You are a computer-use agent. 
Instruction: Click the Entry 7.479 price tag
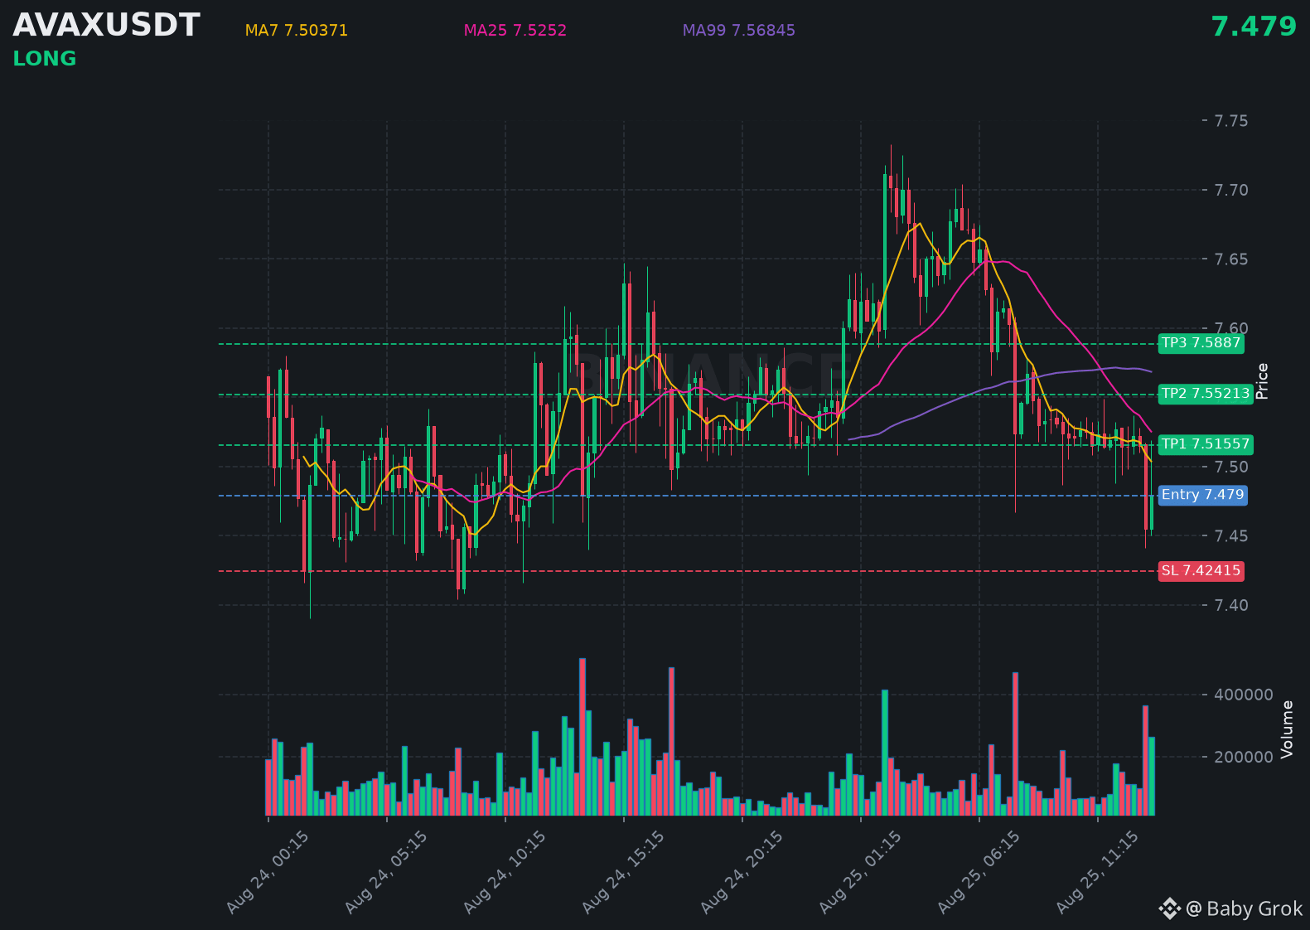point(1203,495)
